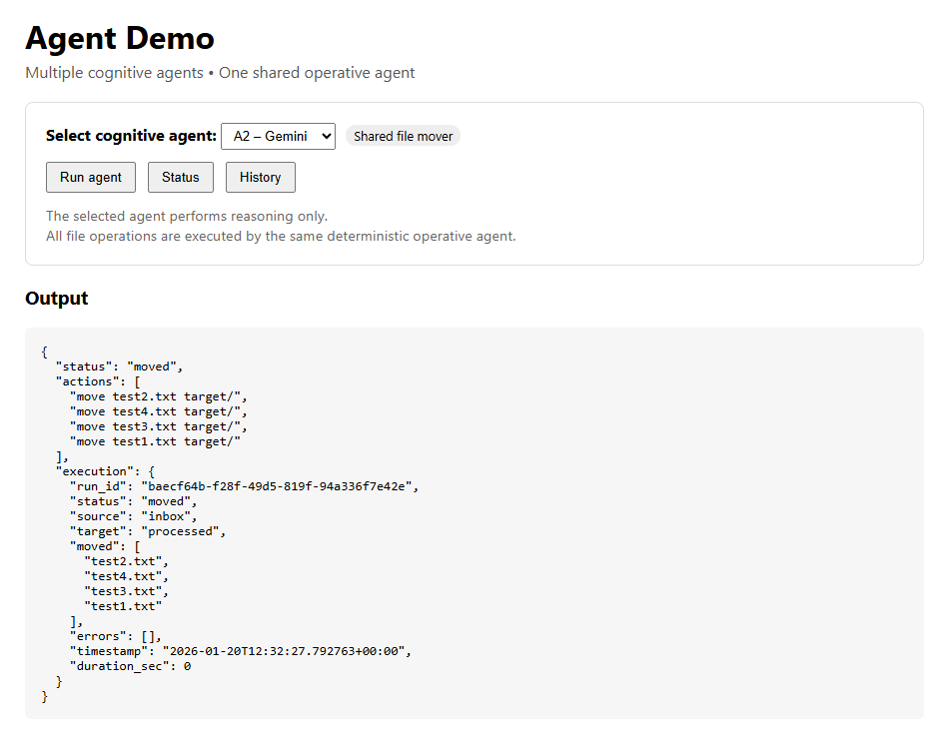Image resolution: width=949 pixels, height=737 pixels.
Task: Click the "target": "processed" line
Action: (148, 531)
